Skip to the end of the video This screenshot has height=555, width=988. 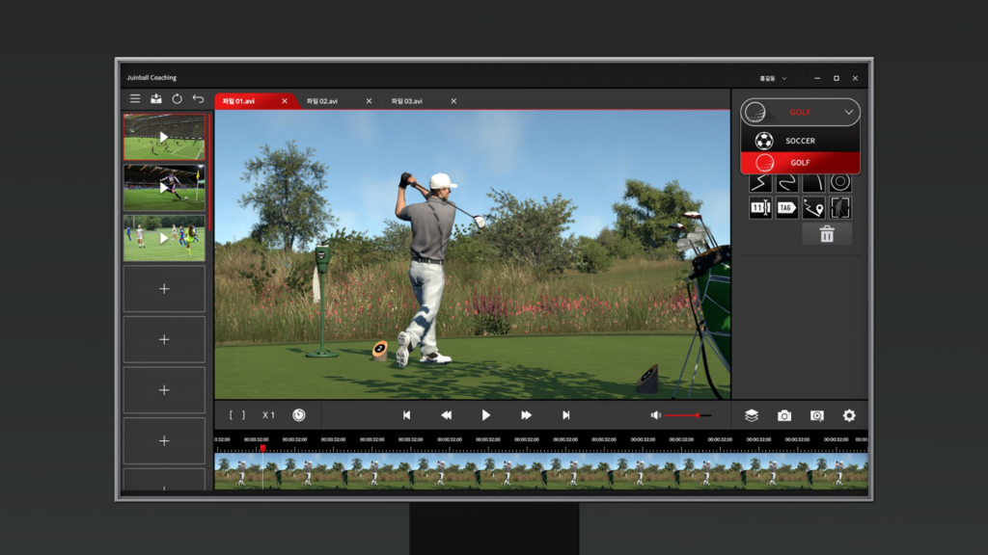[565, 415]
